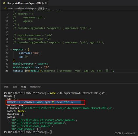
Task: Open the 调试控制台 panel tab
Action: (35, 87)
